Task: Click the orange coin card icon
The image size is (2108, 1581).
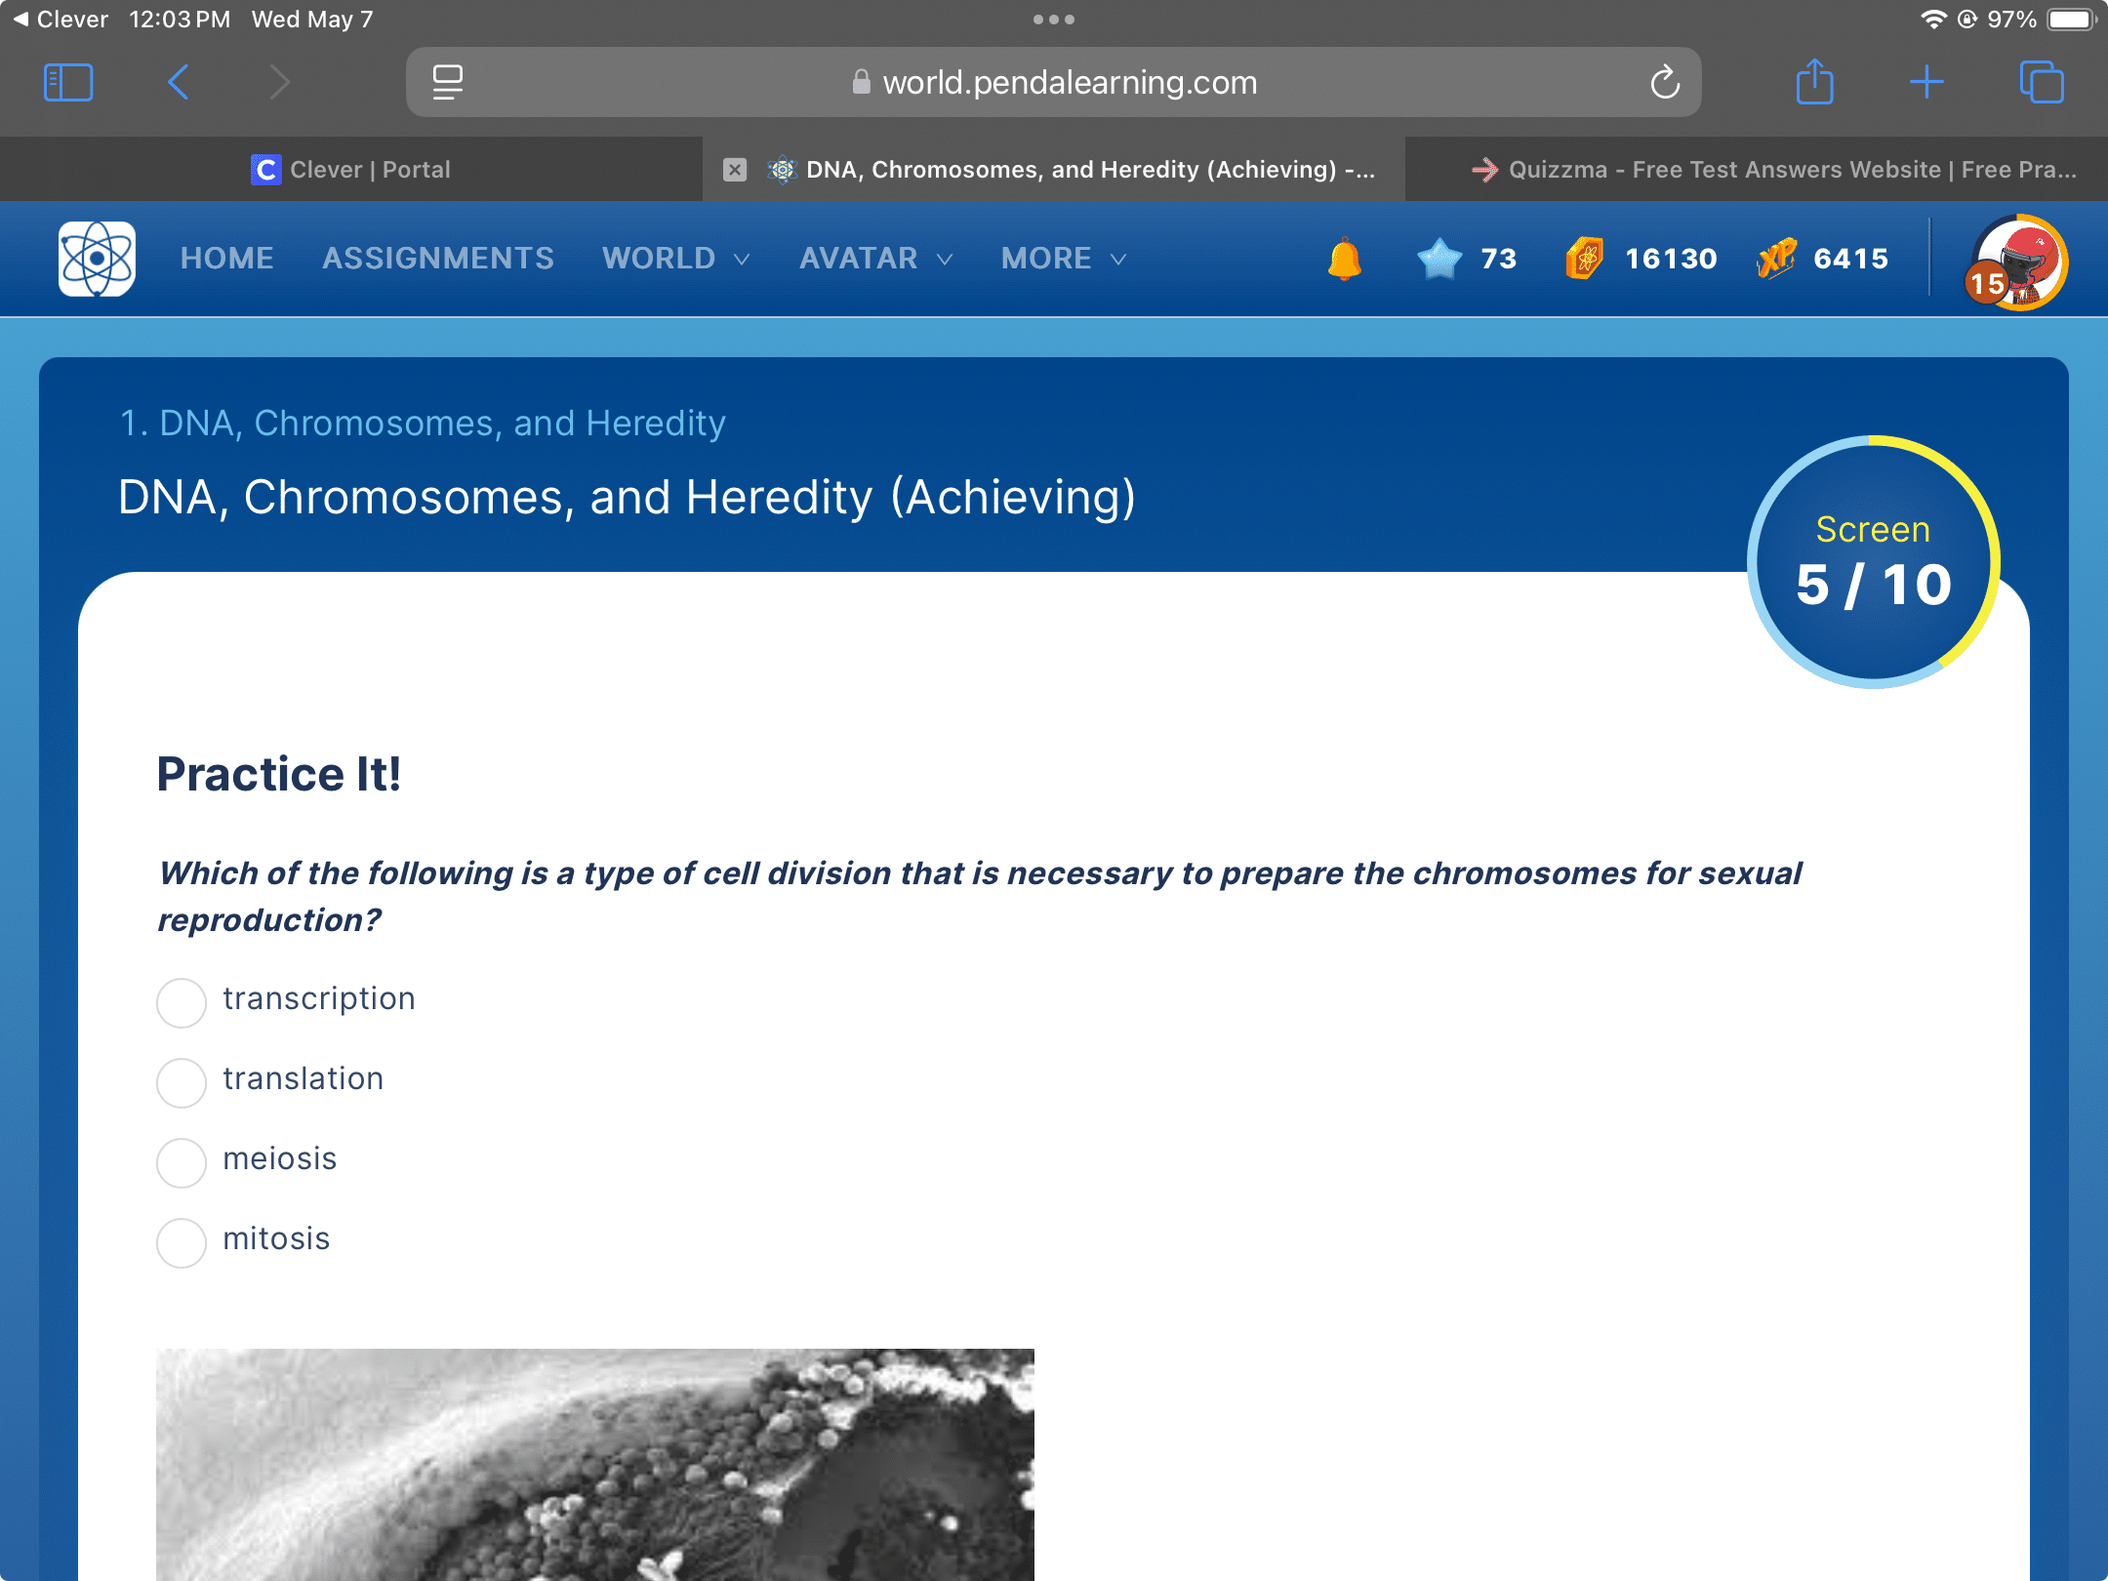Action: point(1585,259)
